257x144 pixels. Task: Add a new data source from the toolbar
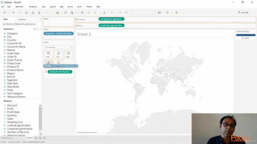(x=33, y=12)
